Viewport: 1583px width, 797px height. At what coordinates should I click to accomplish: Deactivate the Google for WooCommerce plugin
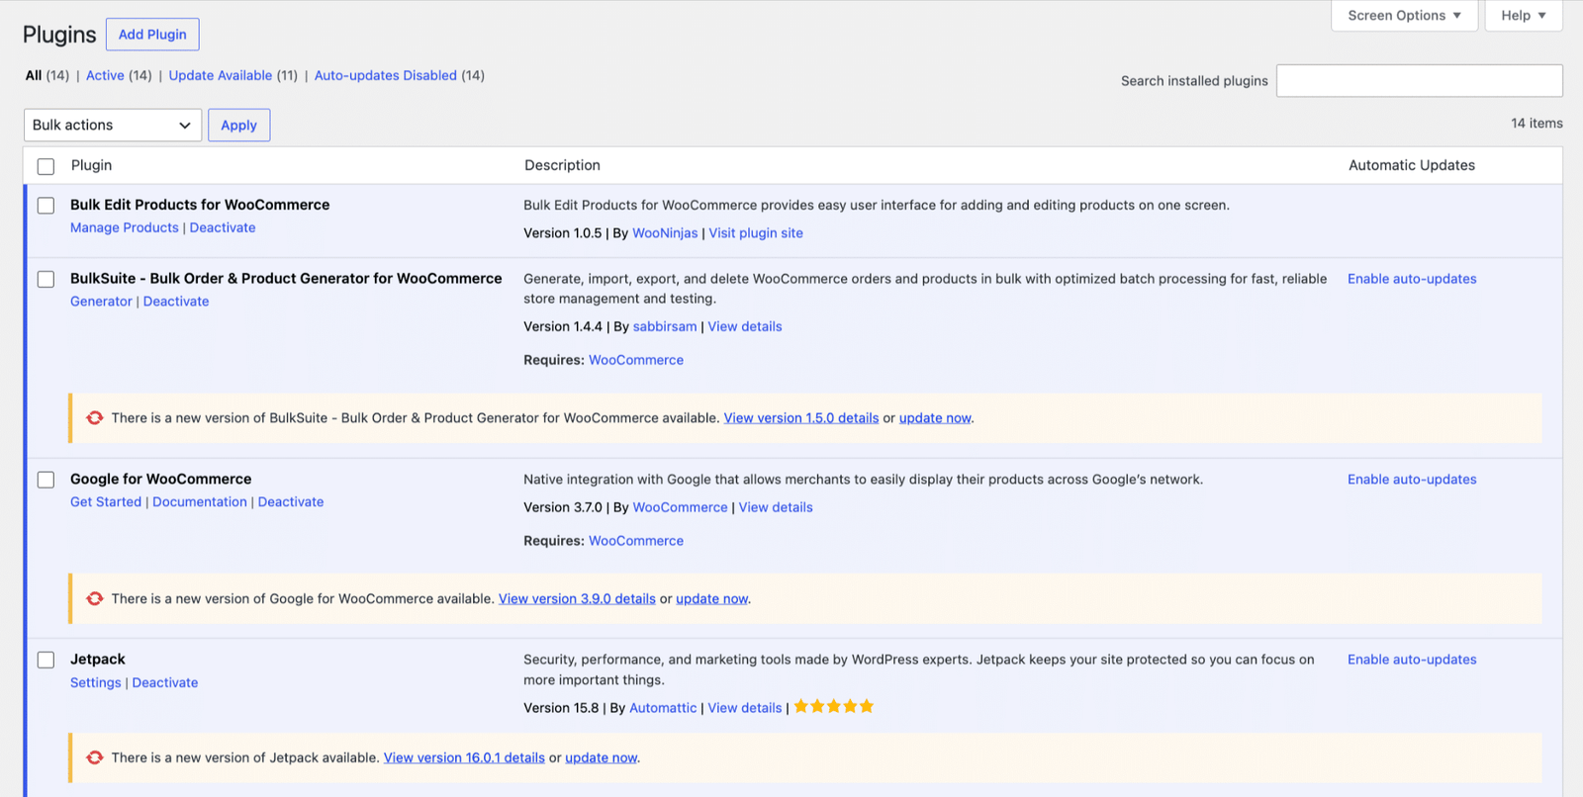click(291, 502)
